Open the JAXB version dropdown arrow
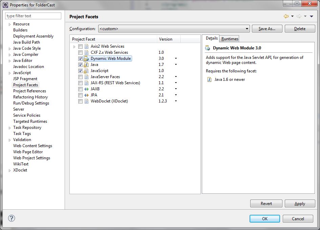Screen dimensions: 320x230 click(176, 89)
